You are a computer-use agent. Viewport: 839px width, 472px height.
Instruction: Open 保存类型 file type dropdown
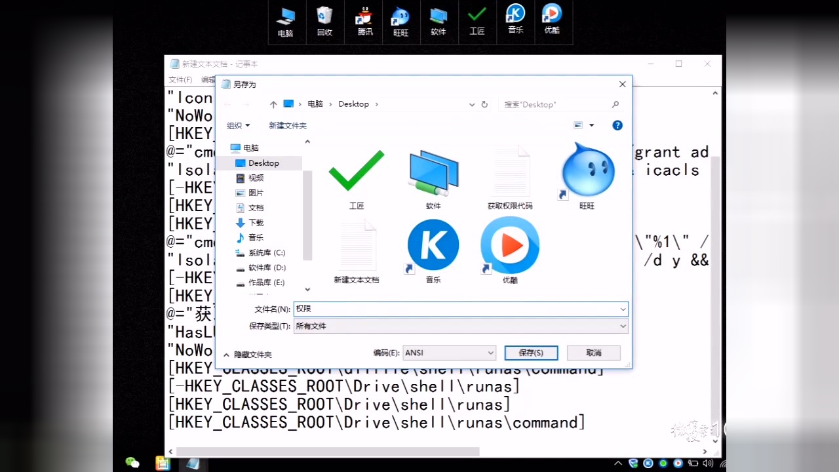point(461,326)
